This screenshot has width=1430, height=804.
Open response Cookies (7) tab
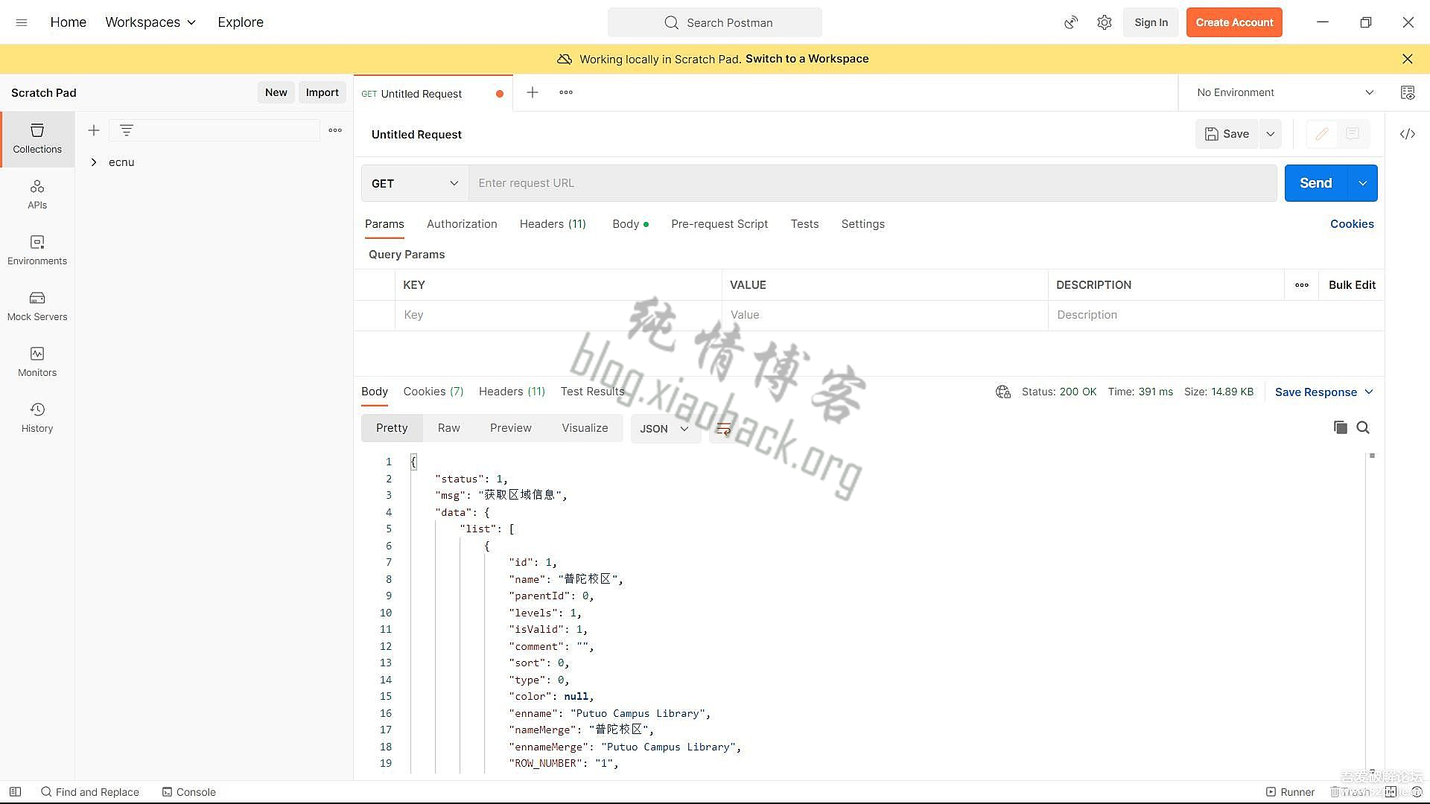tap(433, 392)
